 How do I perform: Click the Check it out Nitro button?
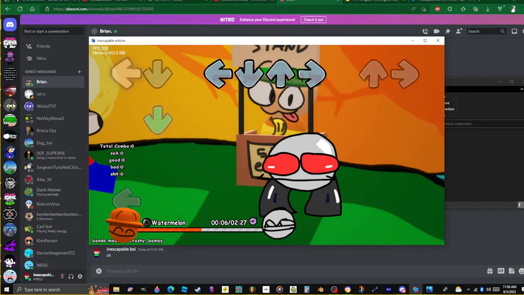[x=313, y=20]
